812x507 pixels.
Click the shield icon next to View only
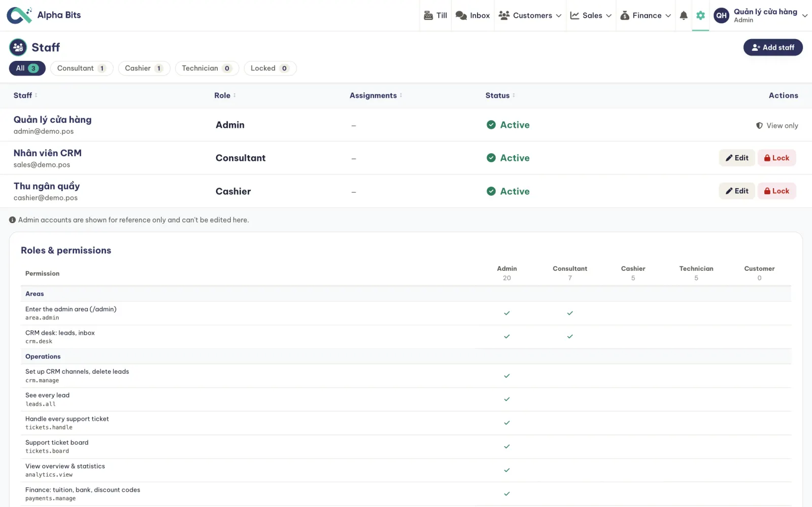pos(759,126)
